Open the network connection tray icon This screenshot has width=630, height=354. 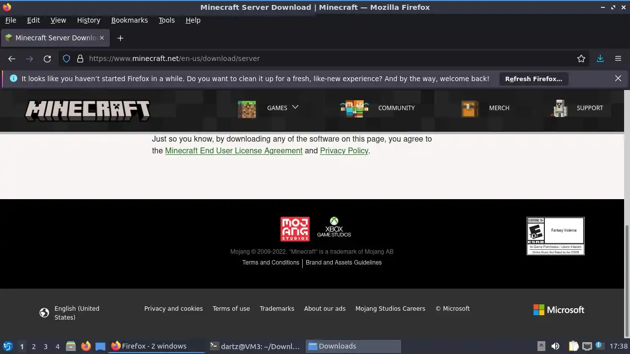coord(587,346)
